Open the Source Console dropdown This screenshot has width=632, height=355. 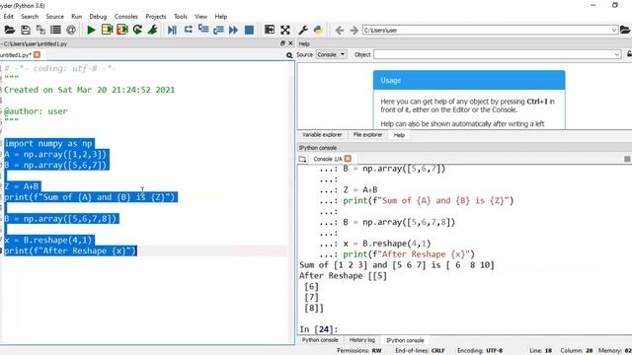332,54
